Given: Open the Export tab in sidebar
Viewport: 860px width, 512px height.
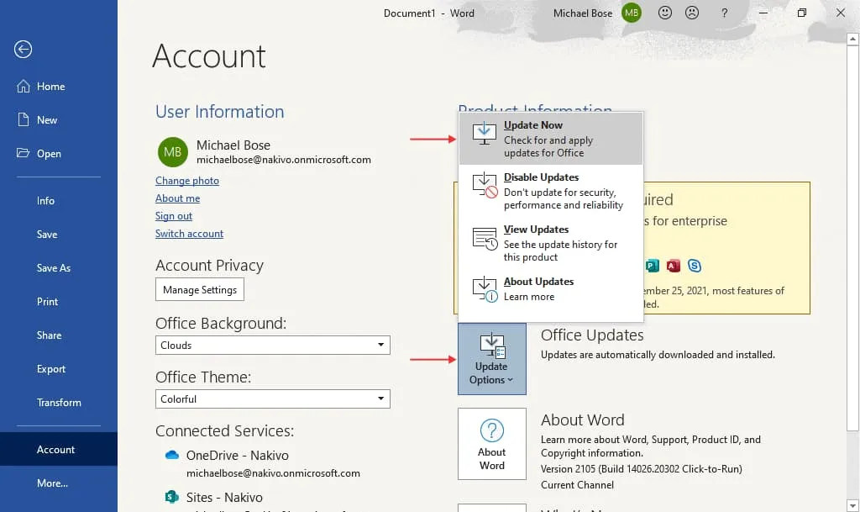Looking at the screenshot, I should pos(51,369).
